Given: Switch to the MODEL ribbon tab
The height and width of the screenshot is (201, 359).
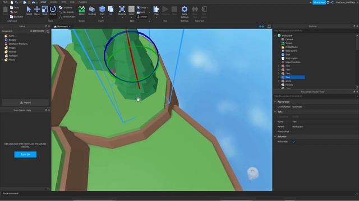Looking at the screenshot, I should point(53,2).
